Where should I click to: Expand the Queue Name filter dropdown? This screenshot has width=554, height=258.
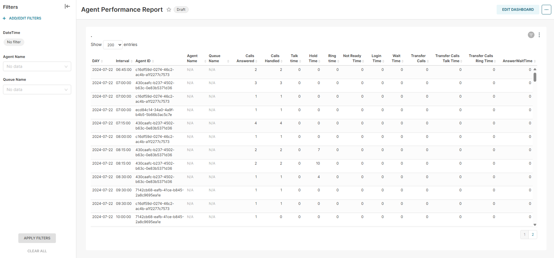pyautogui.click(x=37, y=90)
